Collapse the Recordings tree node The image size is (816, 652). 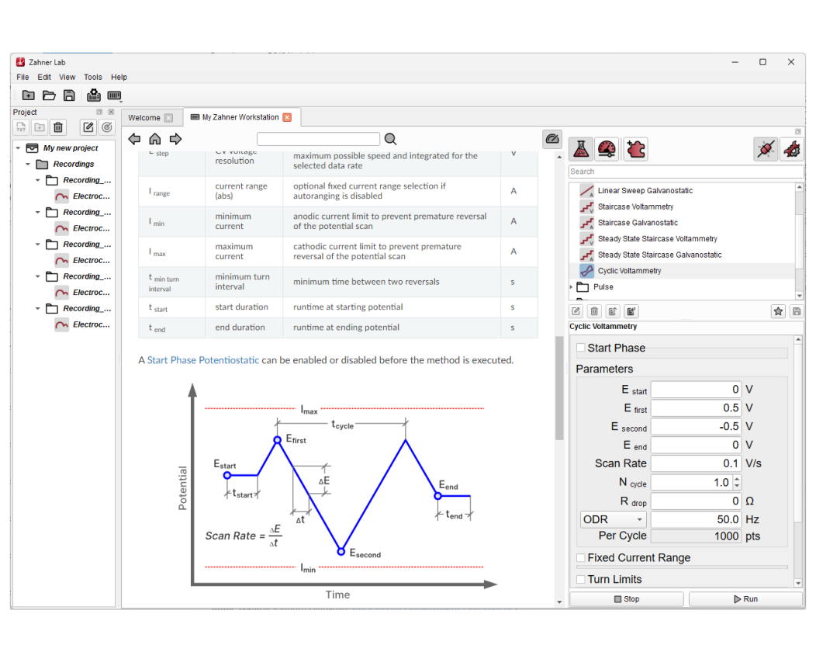(x=28, y=165)
